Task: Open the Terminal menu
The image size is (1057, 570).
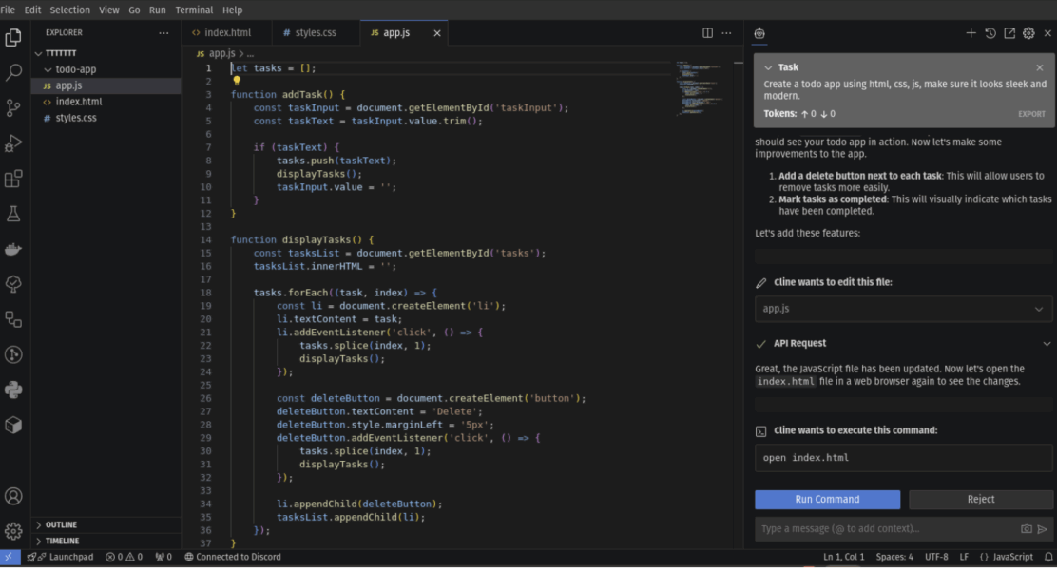Action: pyautogui.click(x=194, y=9)
